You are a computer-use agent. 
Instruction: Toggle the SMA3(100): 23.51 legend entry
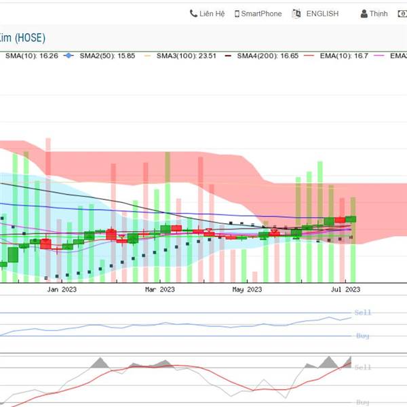click(x=180, y=56)
